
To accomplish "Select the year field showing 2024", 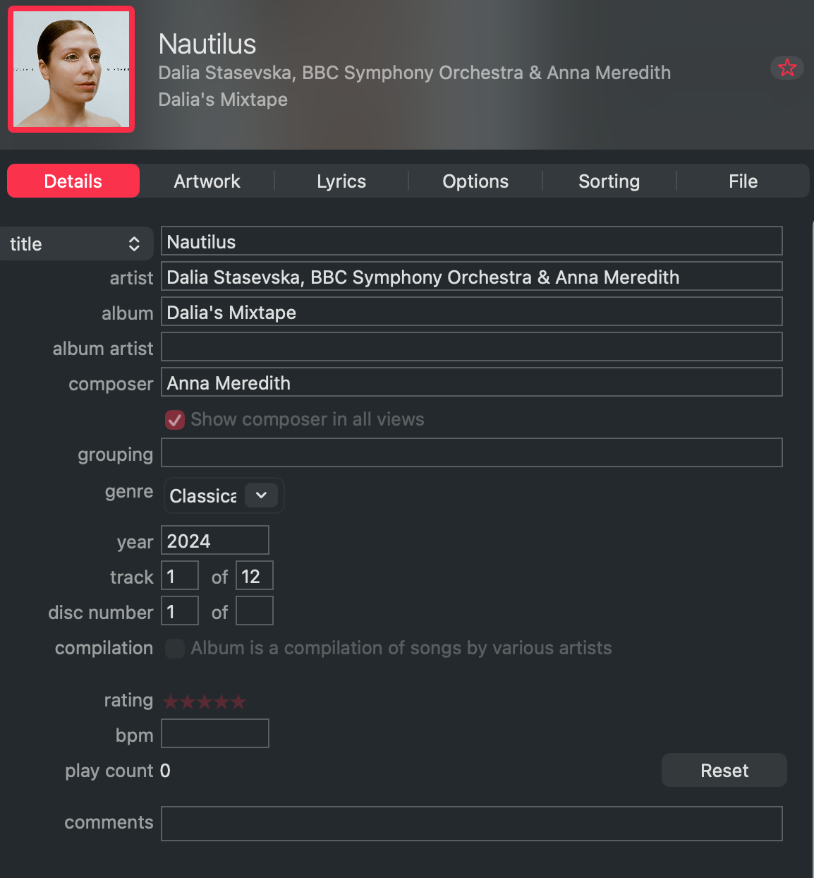I will click(x=214, y=541).
